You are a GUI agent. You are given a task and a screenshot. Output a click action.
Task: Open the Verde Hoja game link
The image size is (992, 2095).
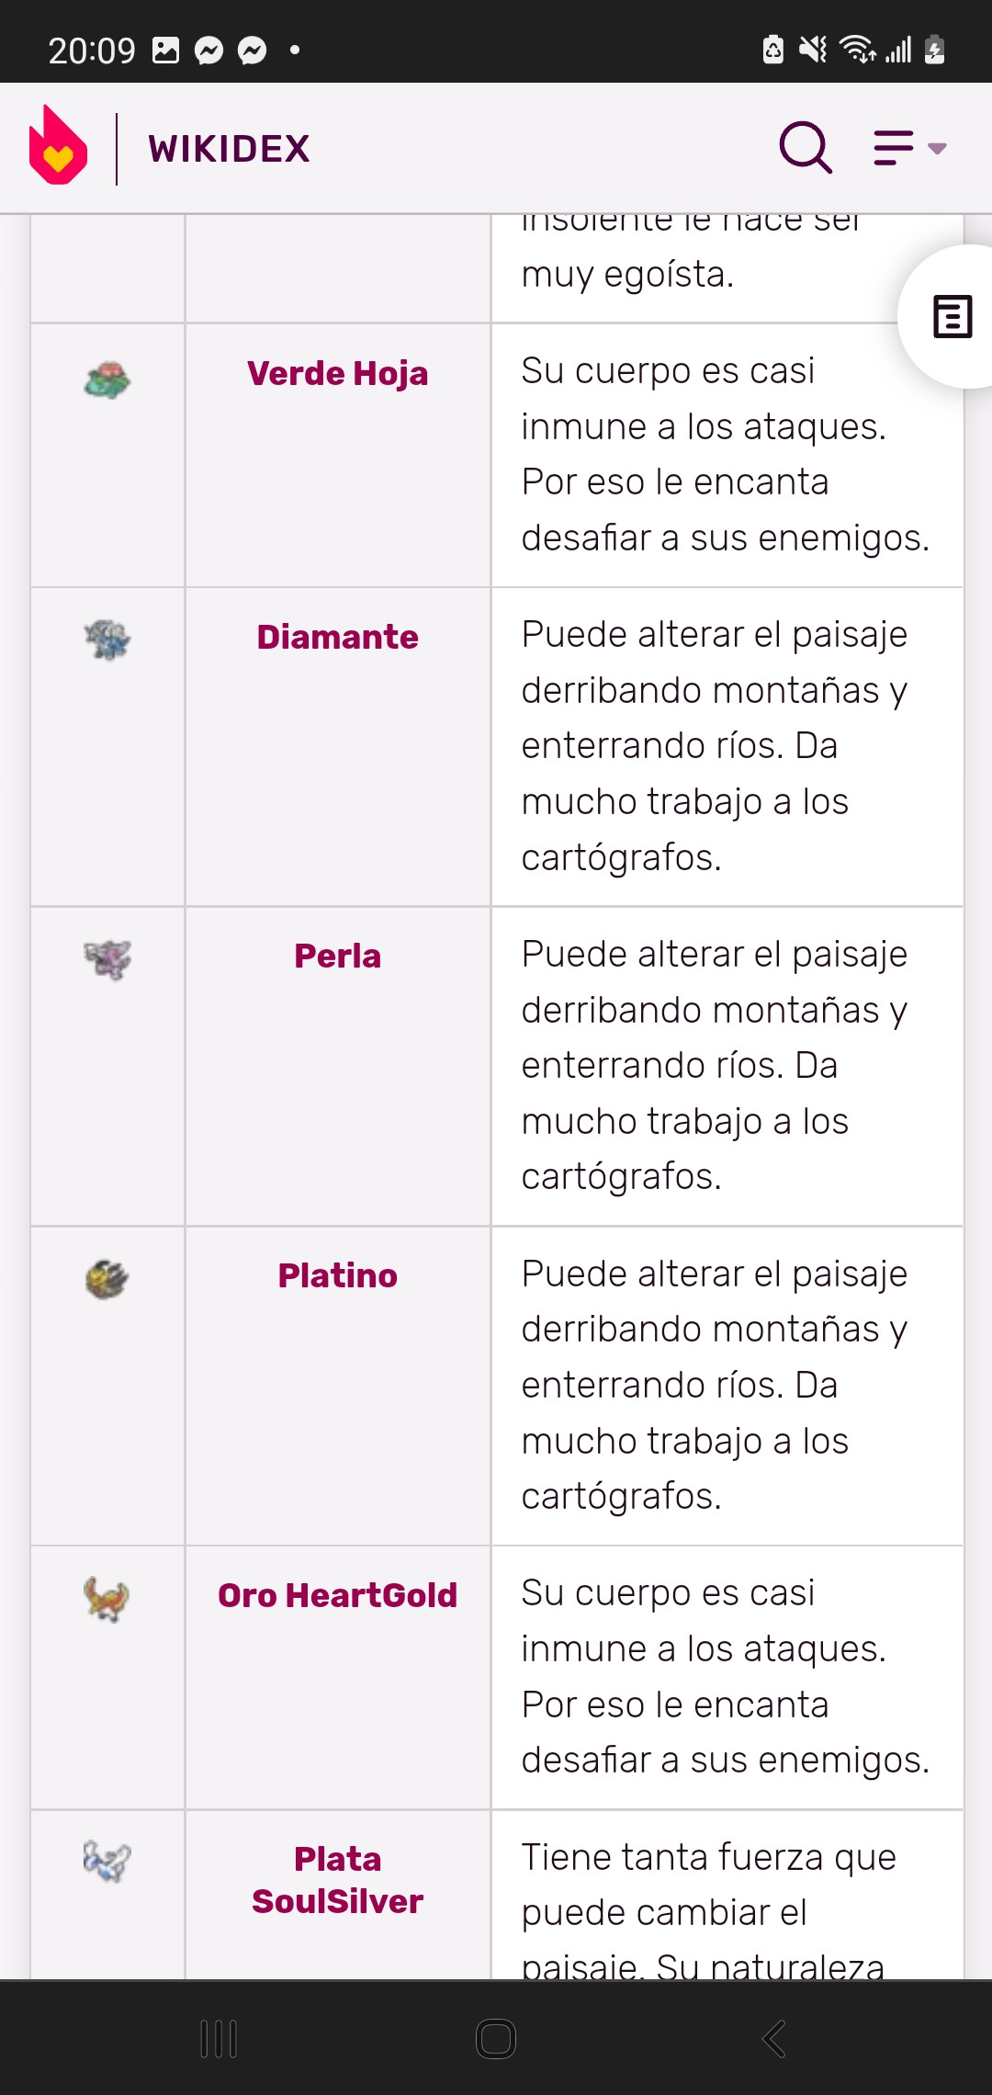coord(337,374)
